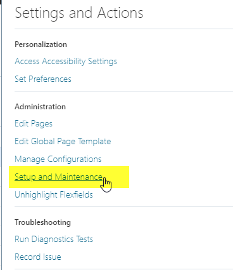Click highlighted Setup and Maintenance link

[58, 177]
